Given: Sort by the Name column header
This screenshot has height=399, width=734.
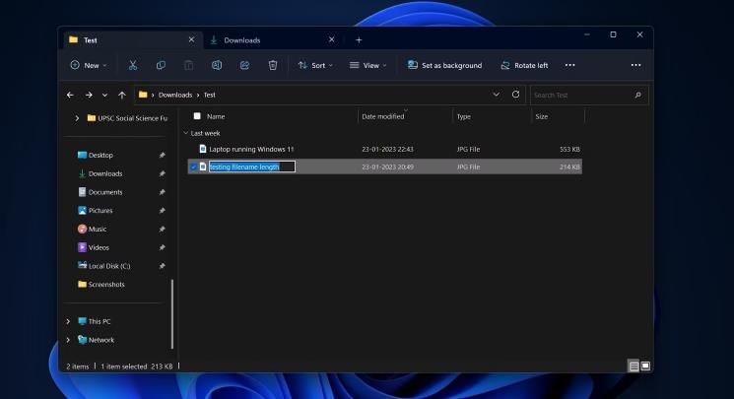Looking at the screenshot, I should coord(216,116).
